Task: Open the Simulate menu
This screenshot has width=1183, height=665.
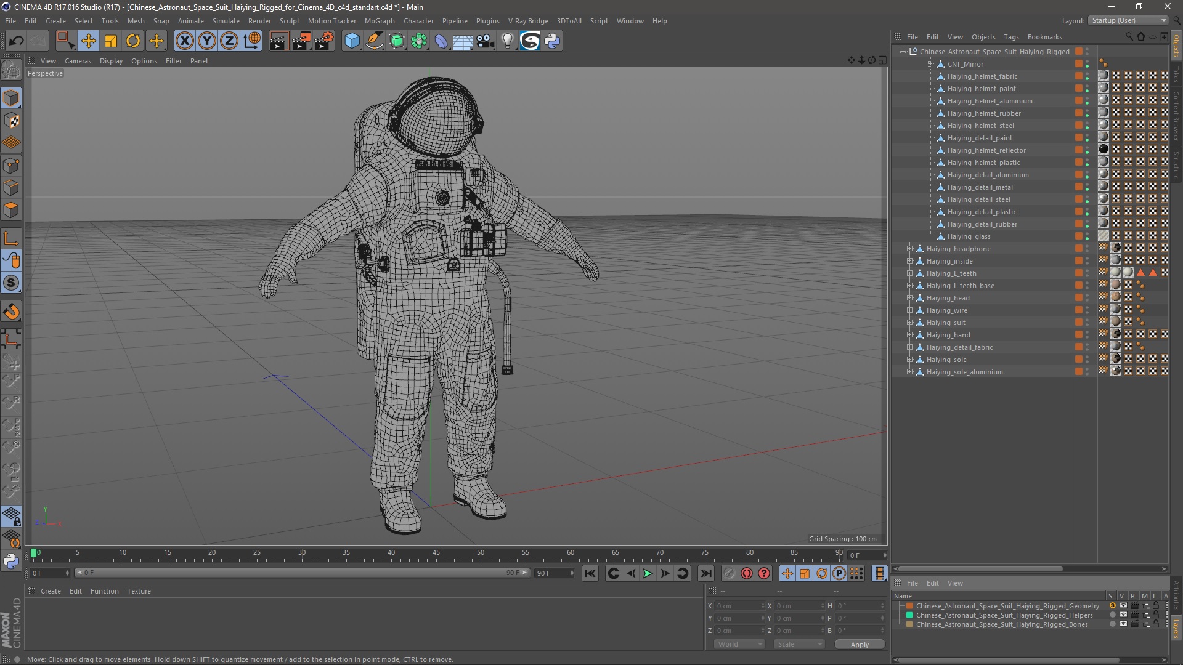Action: (226, 21)
